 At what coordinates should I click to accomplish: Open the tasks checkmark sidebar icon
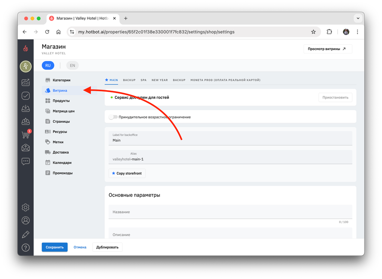[x=26, y=95]
